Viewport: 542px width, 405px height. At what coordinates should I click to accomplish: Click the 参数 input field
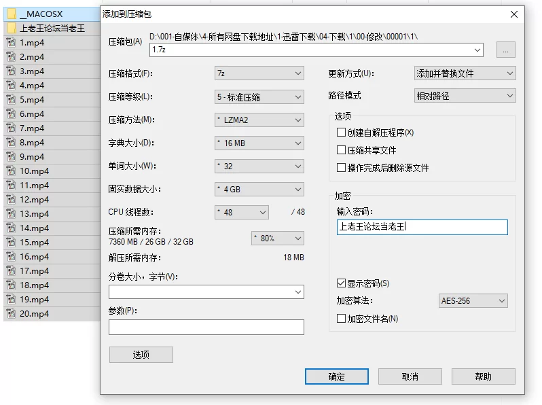206,327
